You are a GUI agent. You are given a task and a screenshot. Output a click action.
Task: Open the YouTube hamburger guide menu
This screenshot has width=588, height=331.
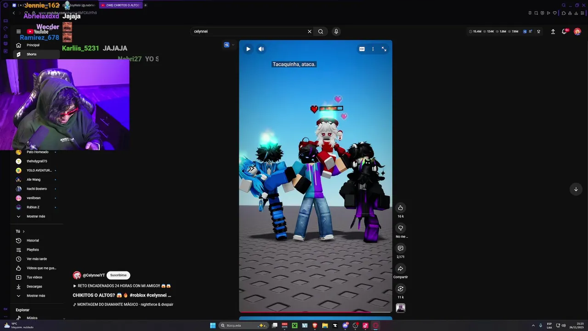(18, 31)
